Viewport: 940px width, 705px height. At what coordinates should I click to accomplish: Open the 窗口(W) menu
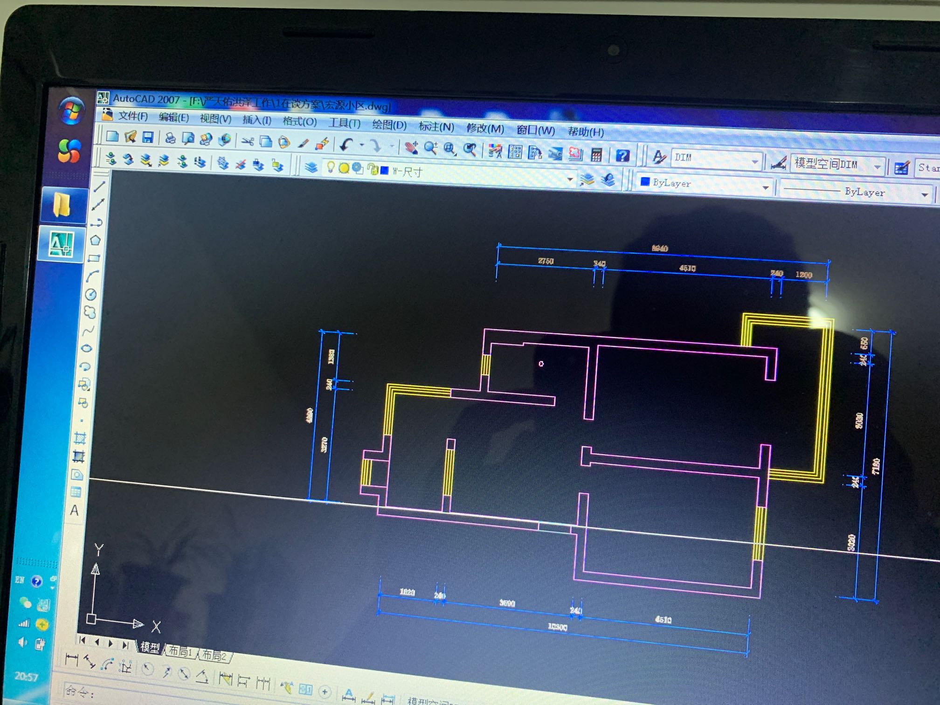coord(536,130)
